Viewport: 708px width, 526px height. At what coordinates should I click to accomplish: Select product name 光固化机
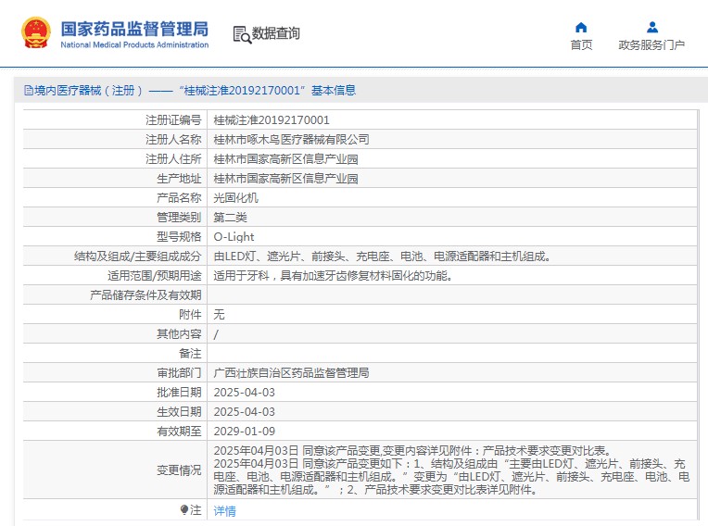(x=235, y=197)
